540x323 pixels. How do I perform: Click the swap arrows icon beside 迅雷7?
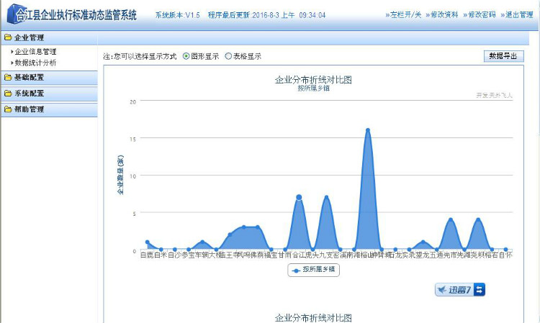point(480,290)
